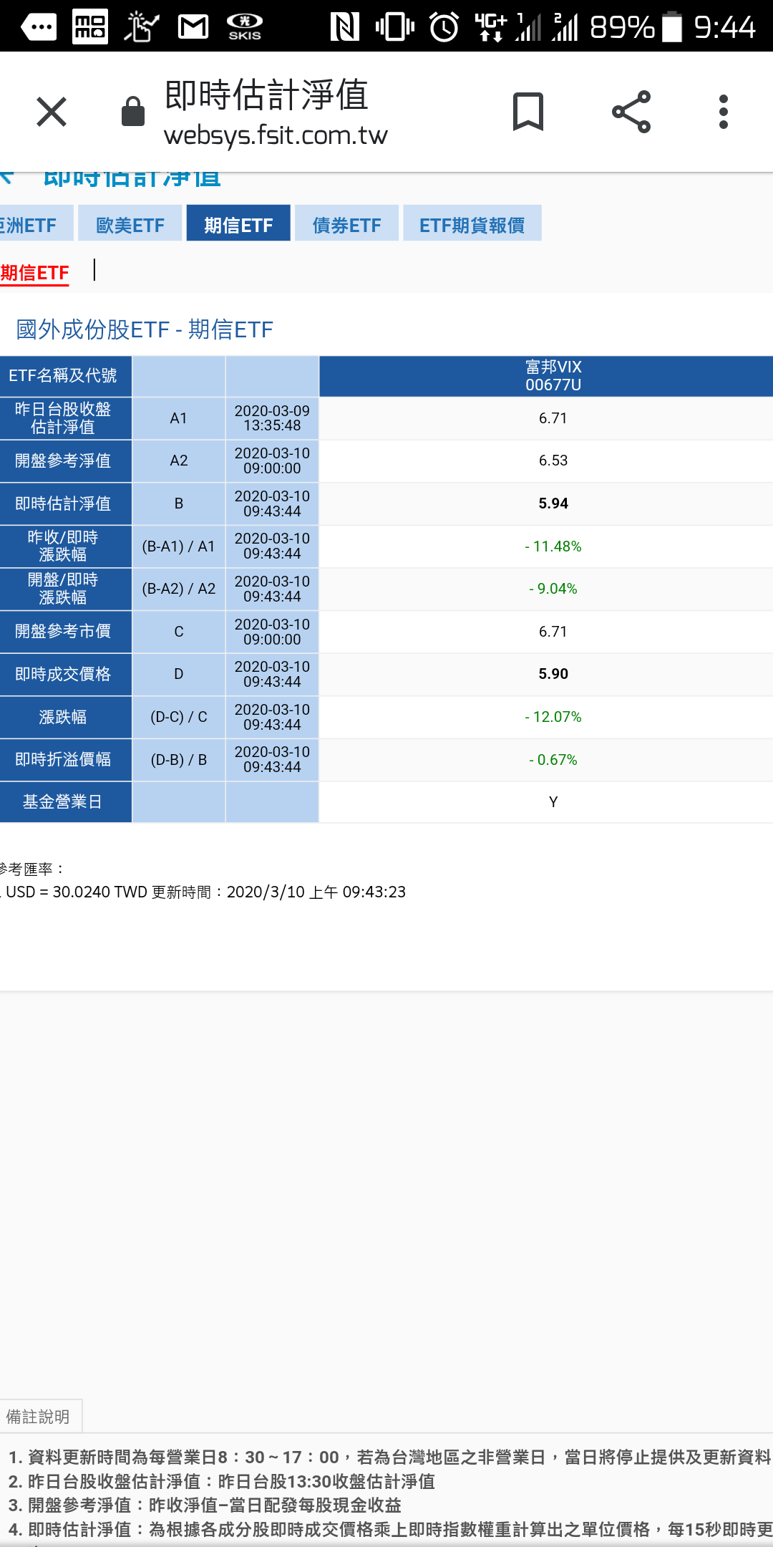The width and height of the screenshot is (773, 1547).
Task: Tap the NFC status icon
Action: (344, 27)
